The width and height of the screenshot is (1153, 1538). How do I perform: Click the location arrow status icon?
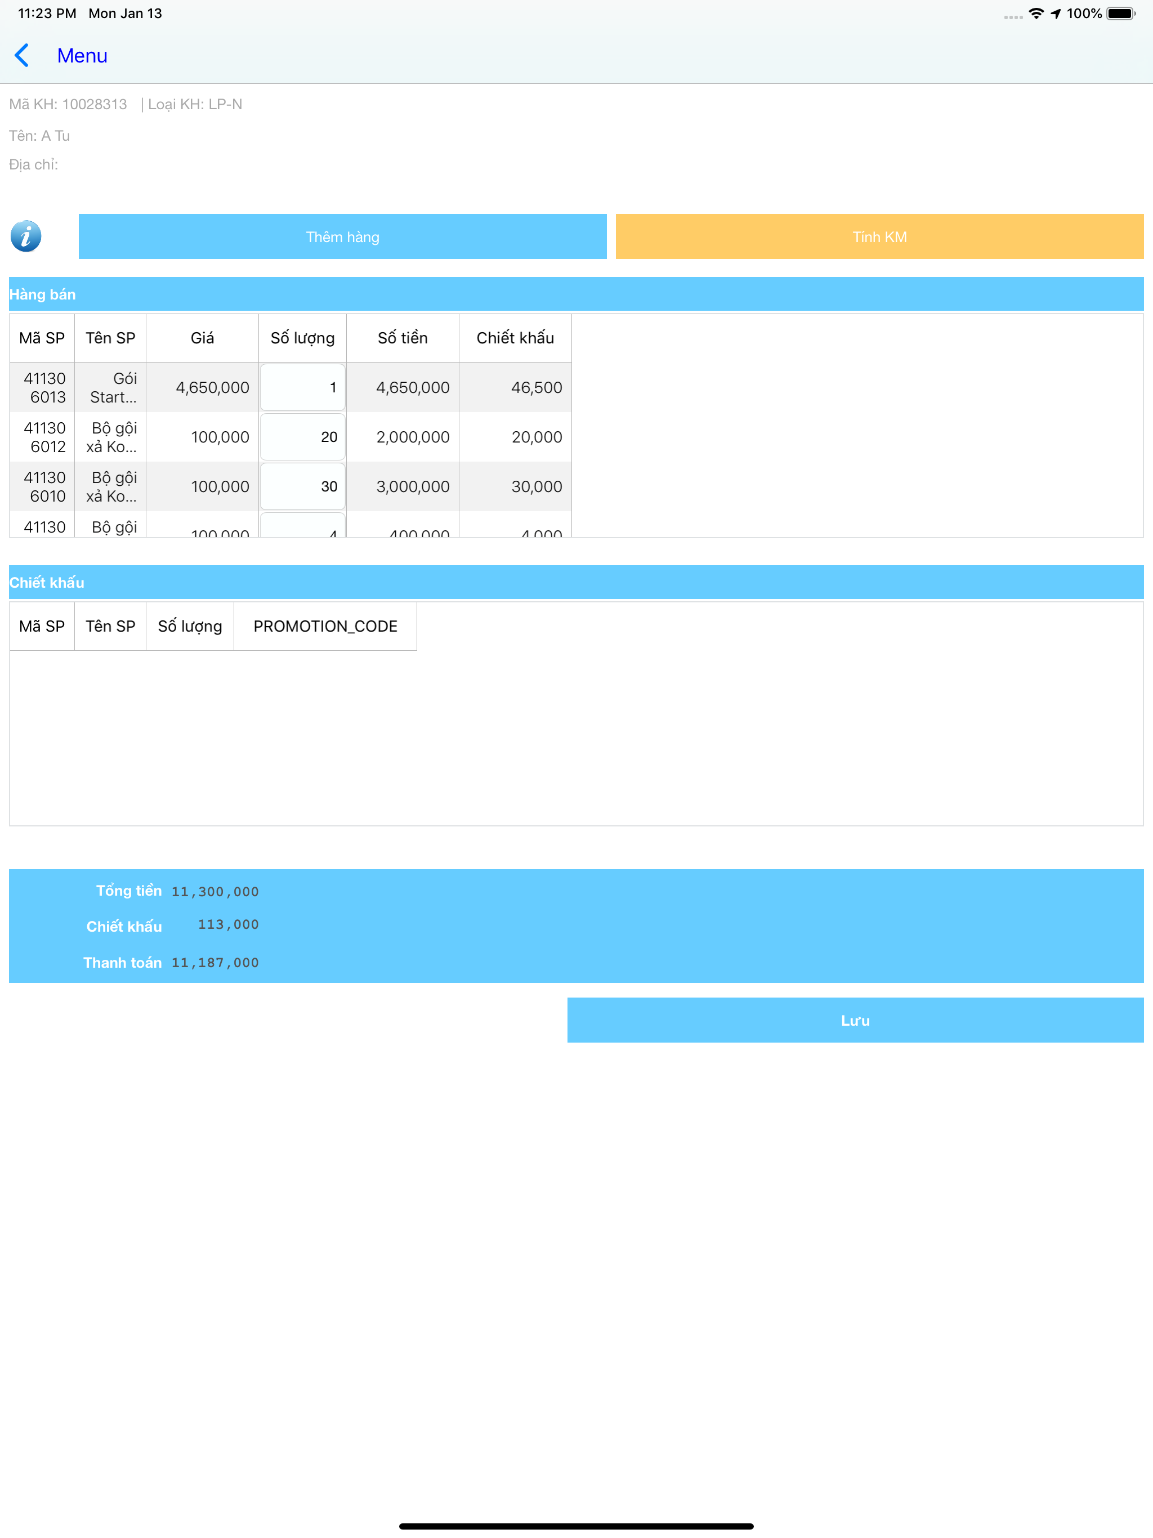point(1056,13)
